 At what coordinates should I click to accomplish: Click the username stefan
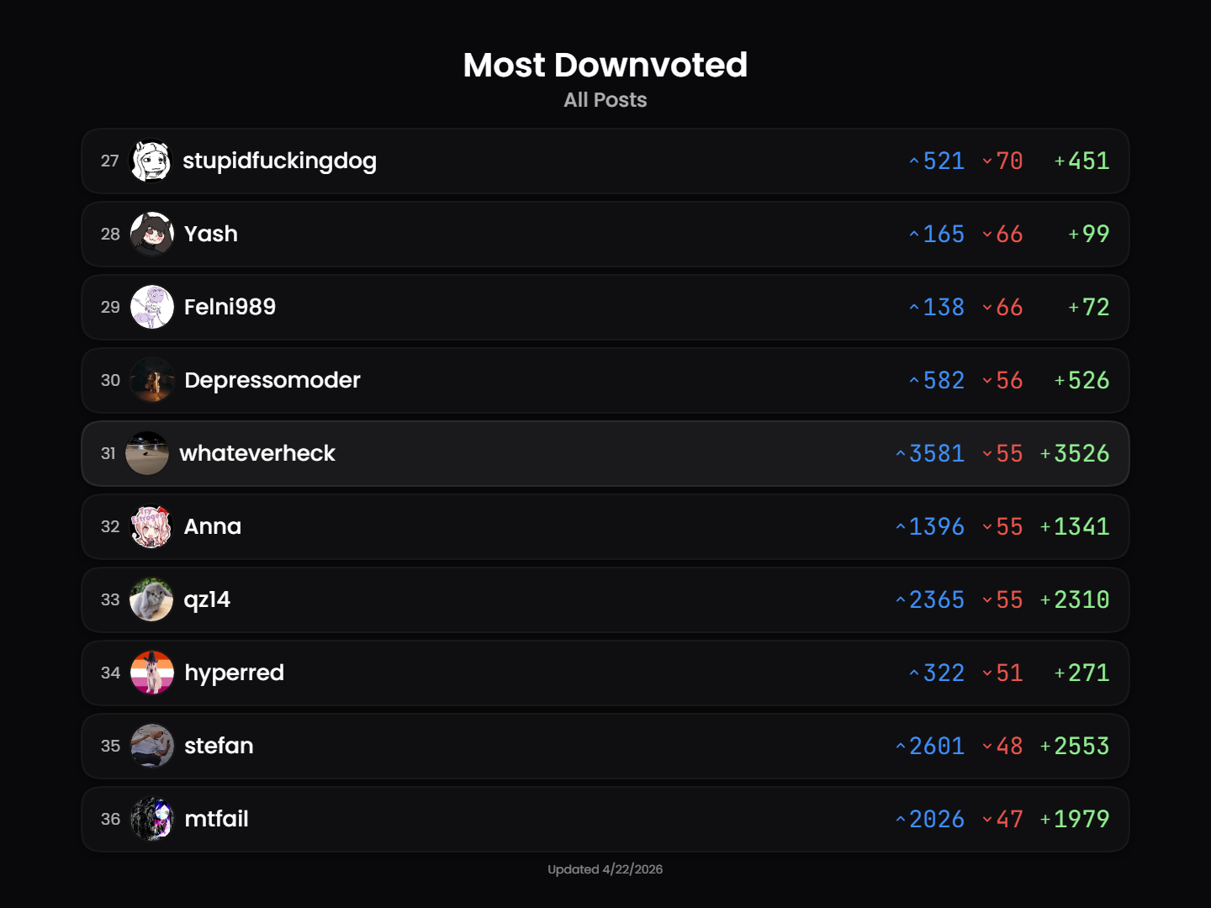[219, 746]
